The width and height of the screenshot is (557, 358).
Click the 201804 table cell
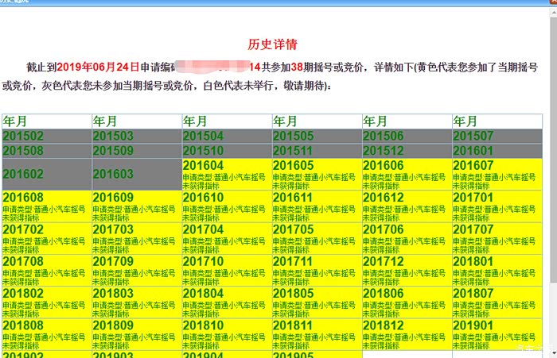227,302
